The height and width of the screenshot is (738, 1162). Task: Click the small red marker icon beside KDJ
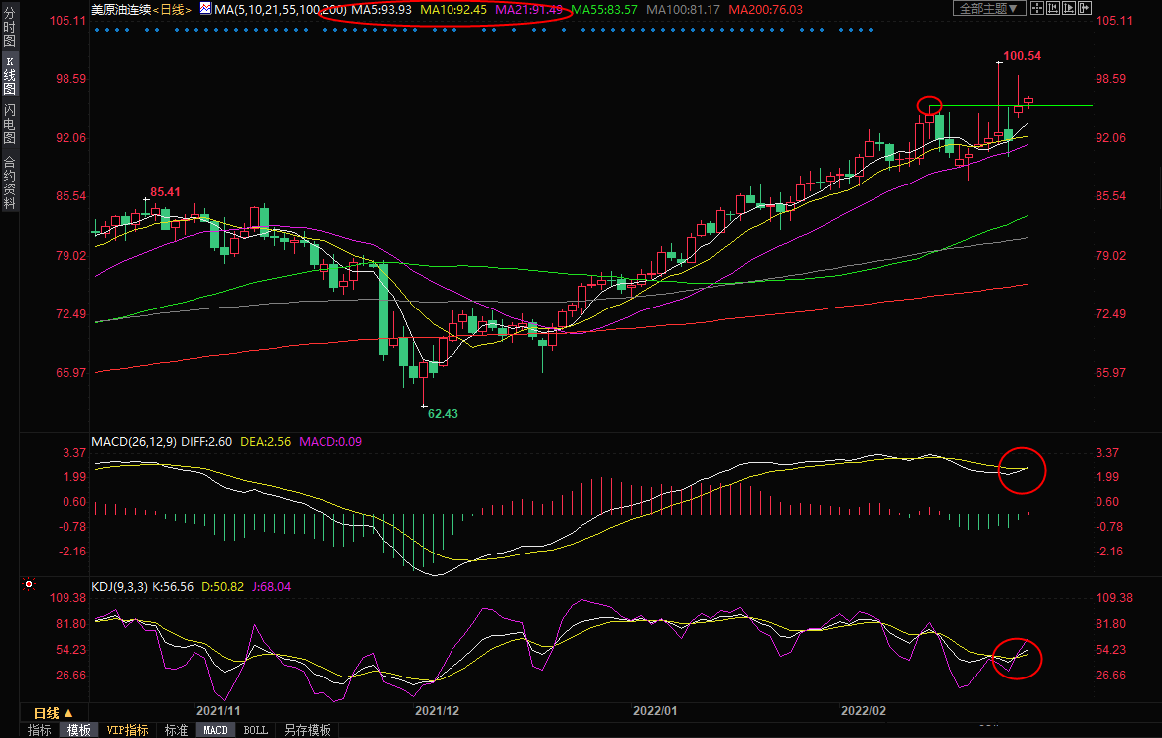pyautogui.click(x=28, y=587)
